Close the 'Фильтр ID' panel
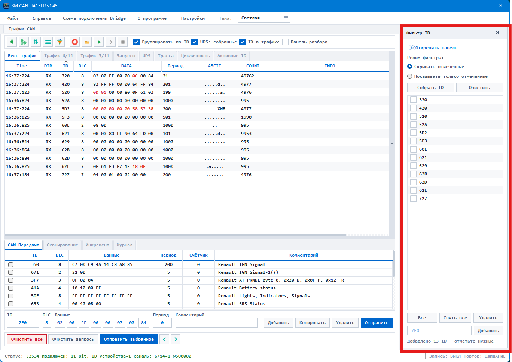Viewport: 512px width, 362px height. point(497,33)
